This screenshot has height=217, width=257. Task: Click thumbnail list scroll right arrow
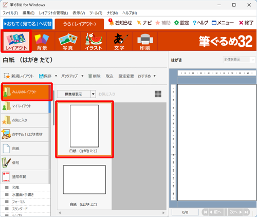[x=163, y=213]
